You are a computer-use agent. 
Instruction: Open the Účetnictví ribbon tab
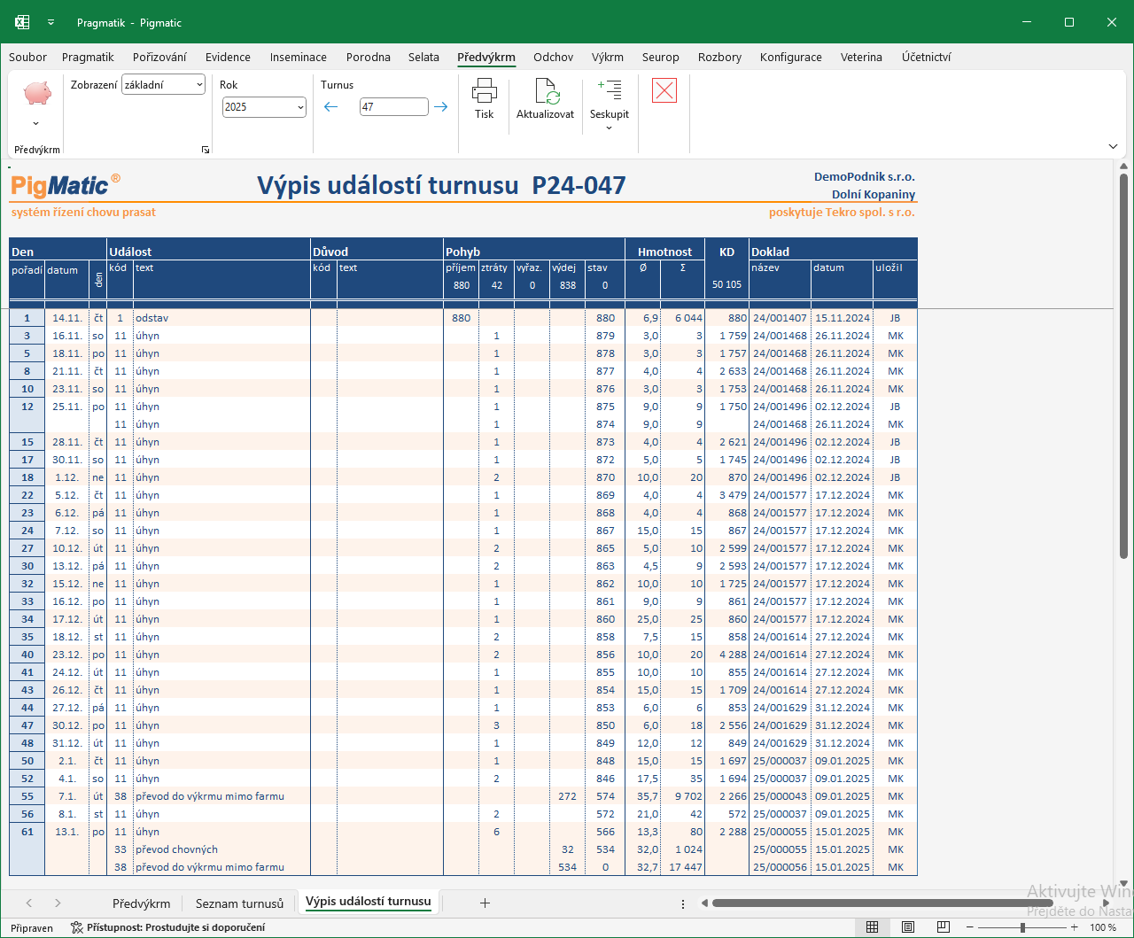point(927,57)
